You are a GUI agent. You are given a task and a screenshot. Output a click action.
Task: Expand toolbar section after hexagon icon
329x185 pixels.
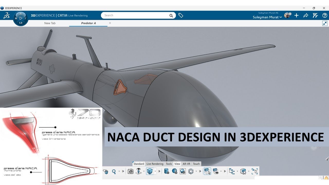pos(200,171)
